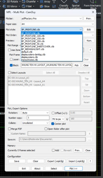The height and width of the screenshot is (178, 103).
Task: Choose BP_REDHIGHLIGHT.ctb plot style
Action: (52, 49)
